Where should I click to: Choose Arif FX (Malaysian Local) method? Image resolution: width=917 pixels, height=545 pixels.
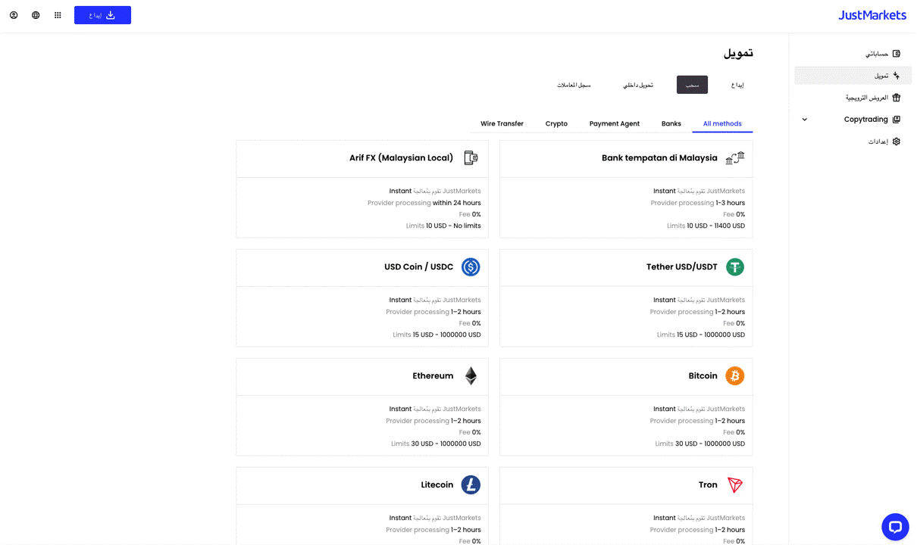(x=401, y=158)
